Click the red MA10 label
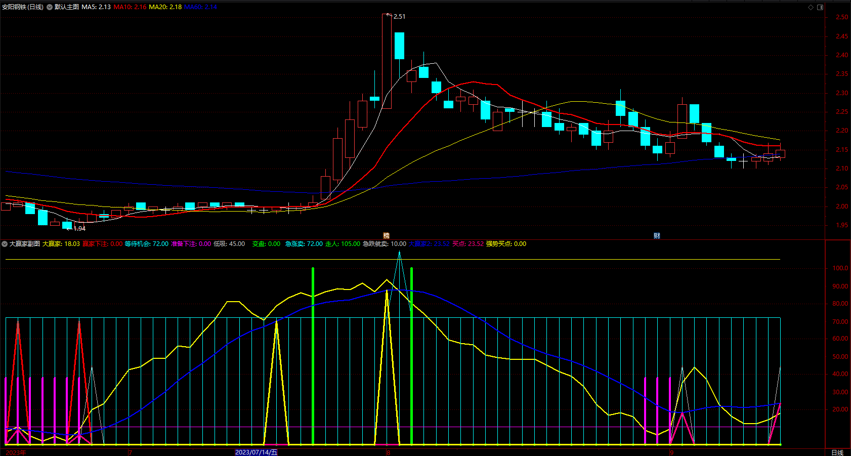 130,7
